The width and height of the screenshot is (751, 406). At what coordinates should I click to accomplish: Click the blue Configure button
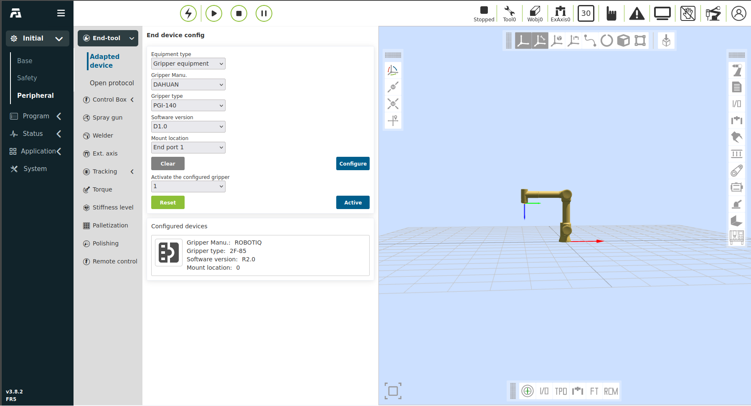tap(353, 163)
